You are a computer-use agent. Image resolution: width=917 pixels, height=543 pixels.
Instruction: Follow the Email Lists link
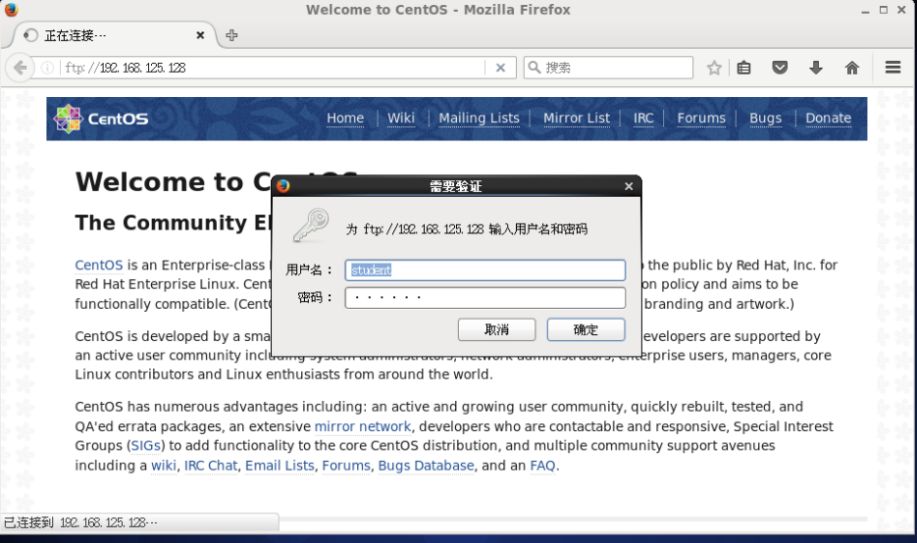tap(280, 466)
